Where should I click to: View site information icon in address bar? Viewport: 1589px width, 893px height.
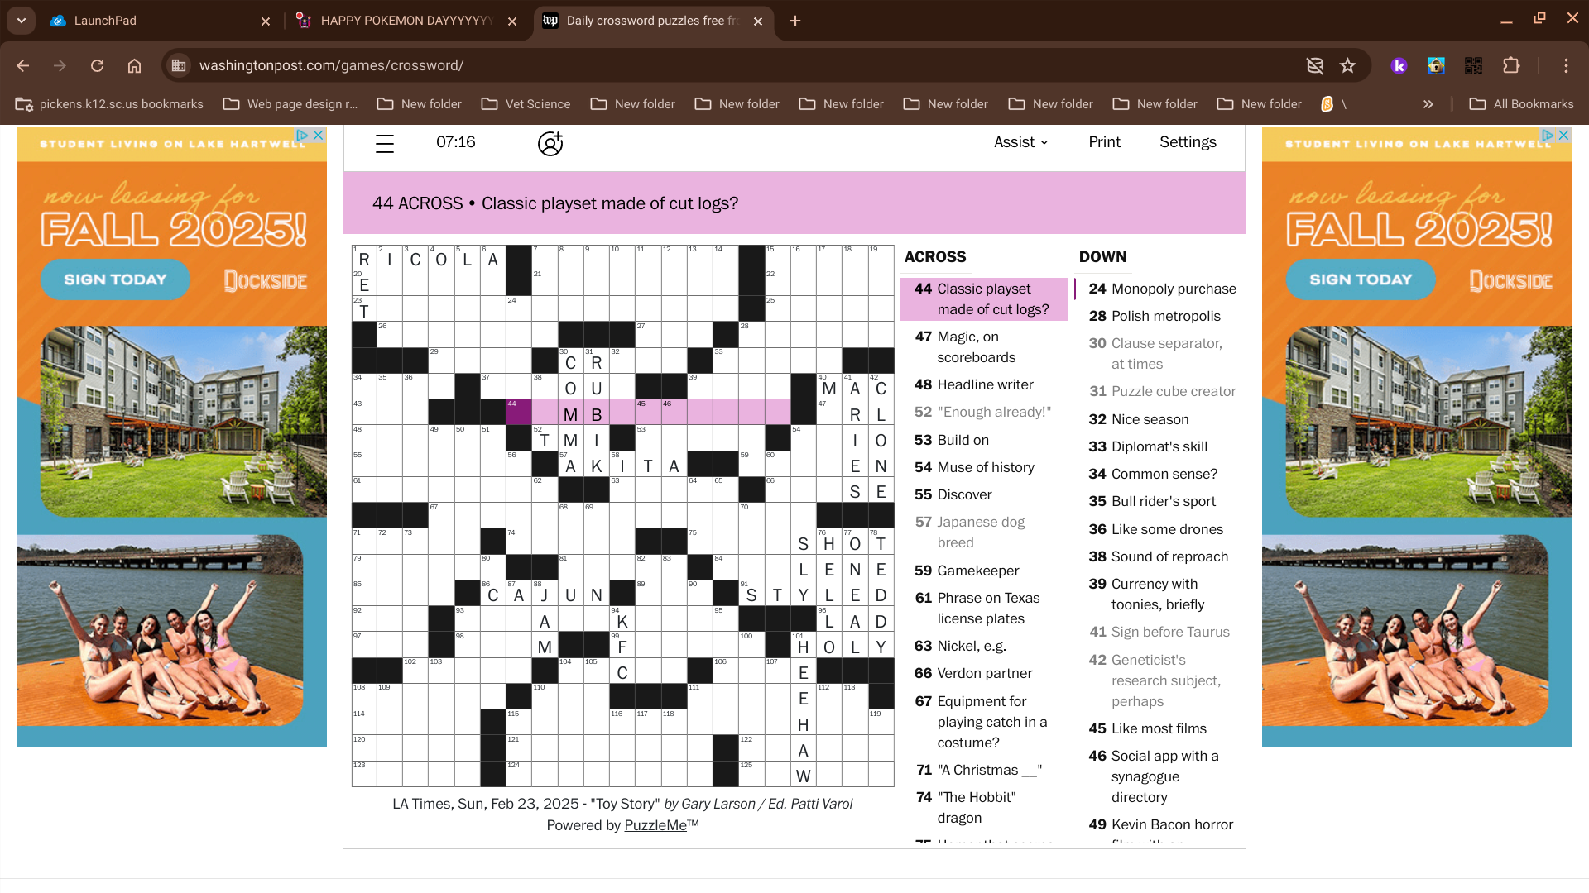[179, 65]
